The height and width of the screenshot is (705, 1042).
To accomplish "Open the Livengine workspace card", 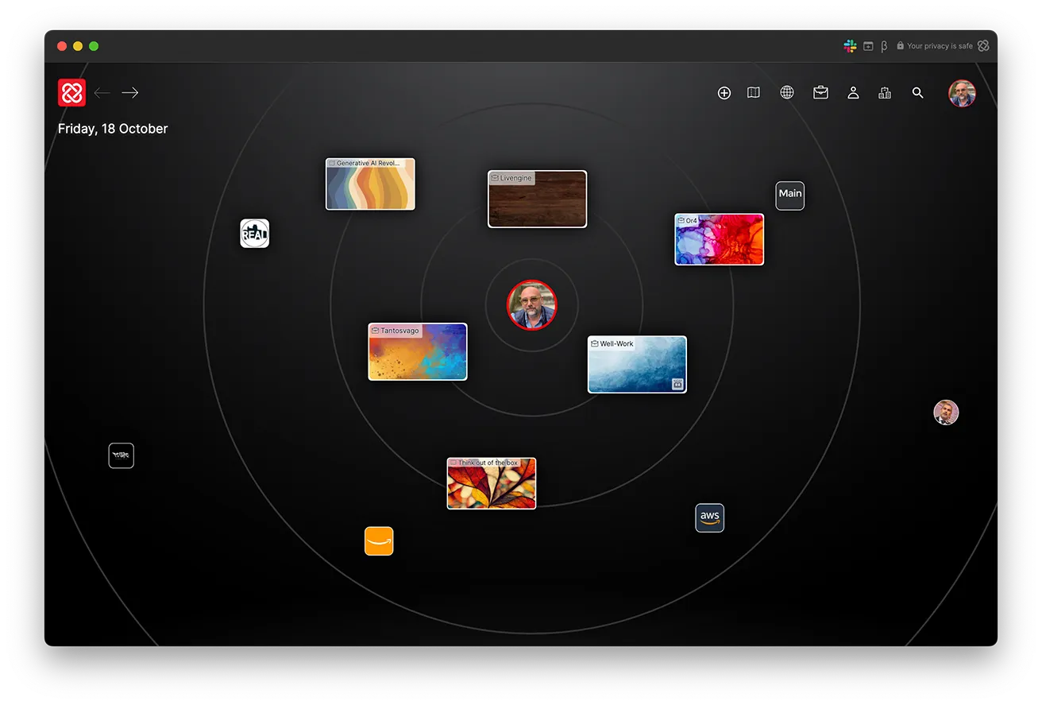I will tap(537, 199).
